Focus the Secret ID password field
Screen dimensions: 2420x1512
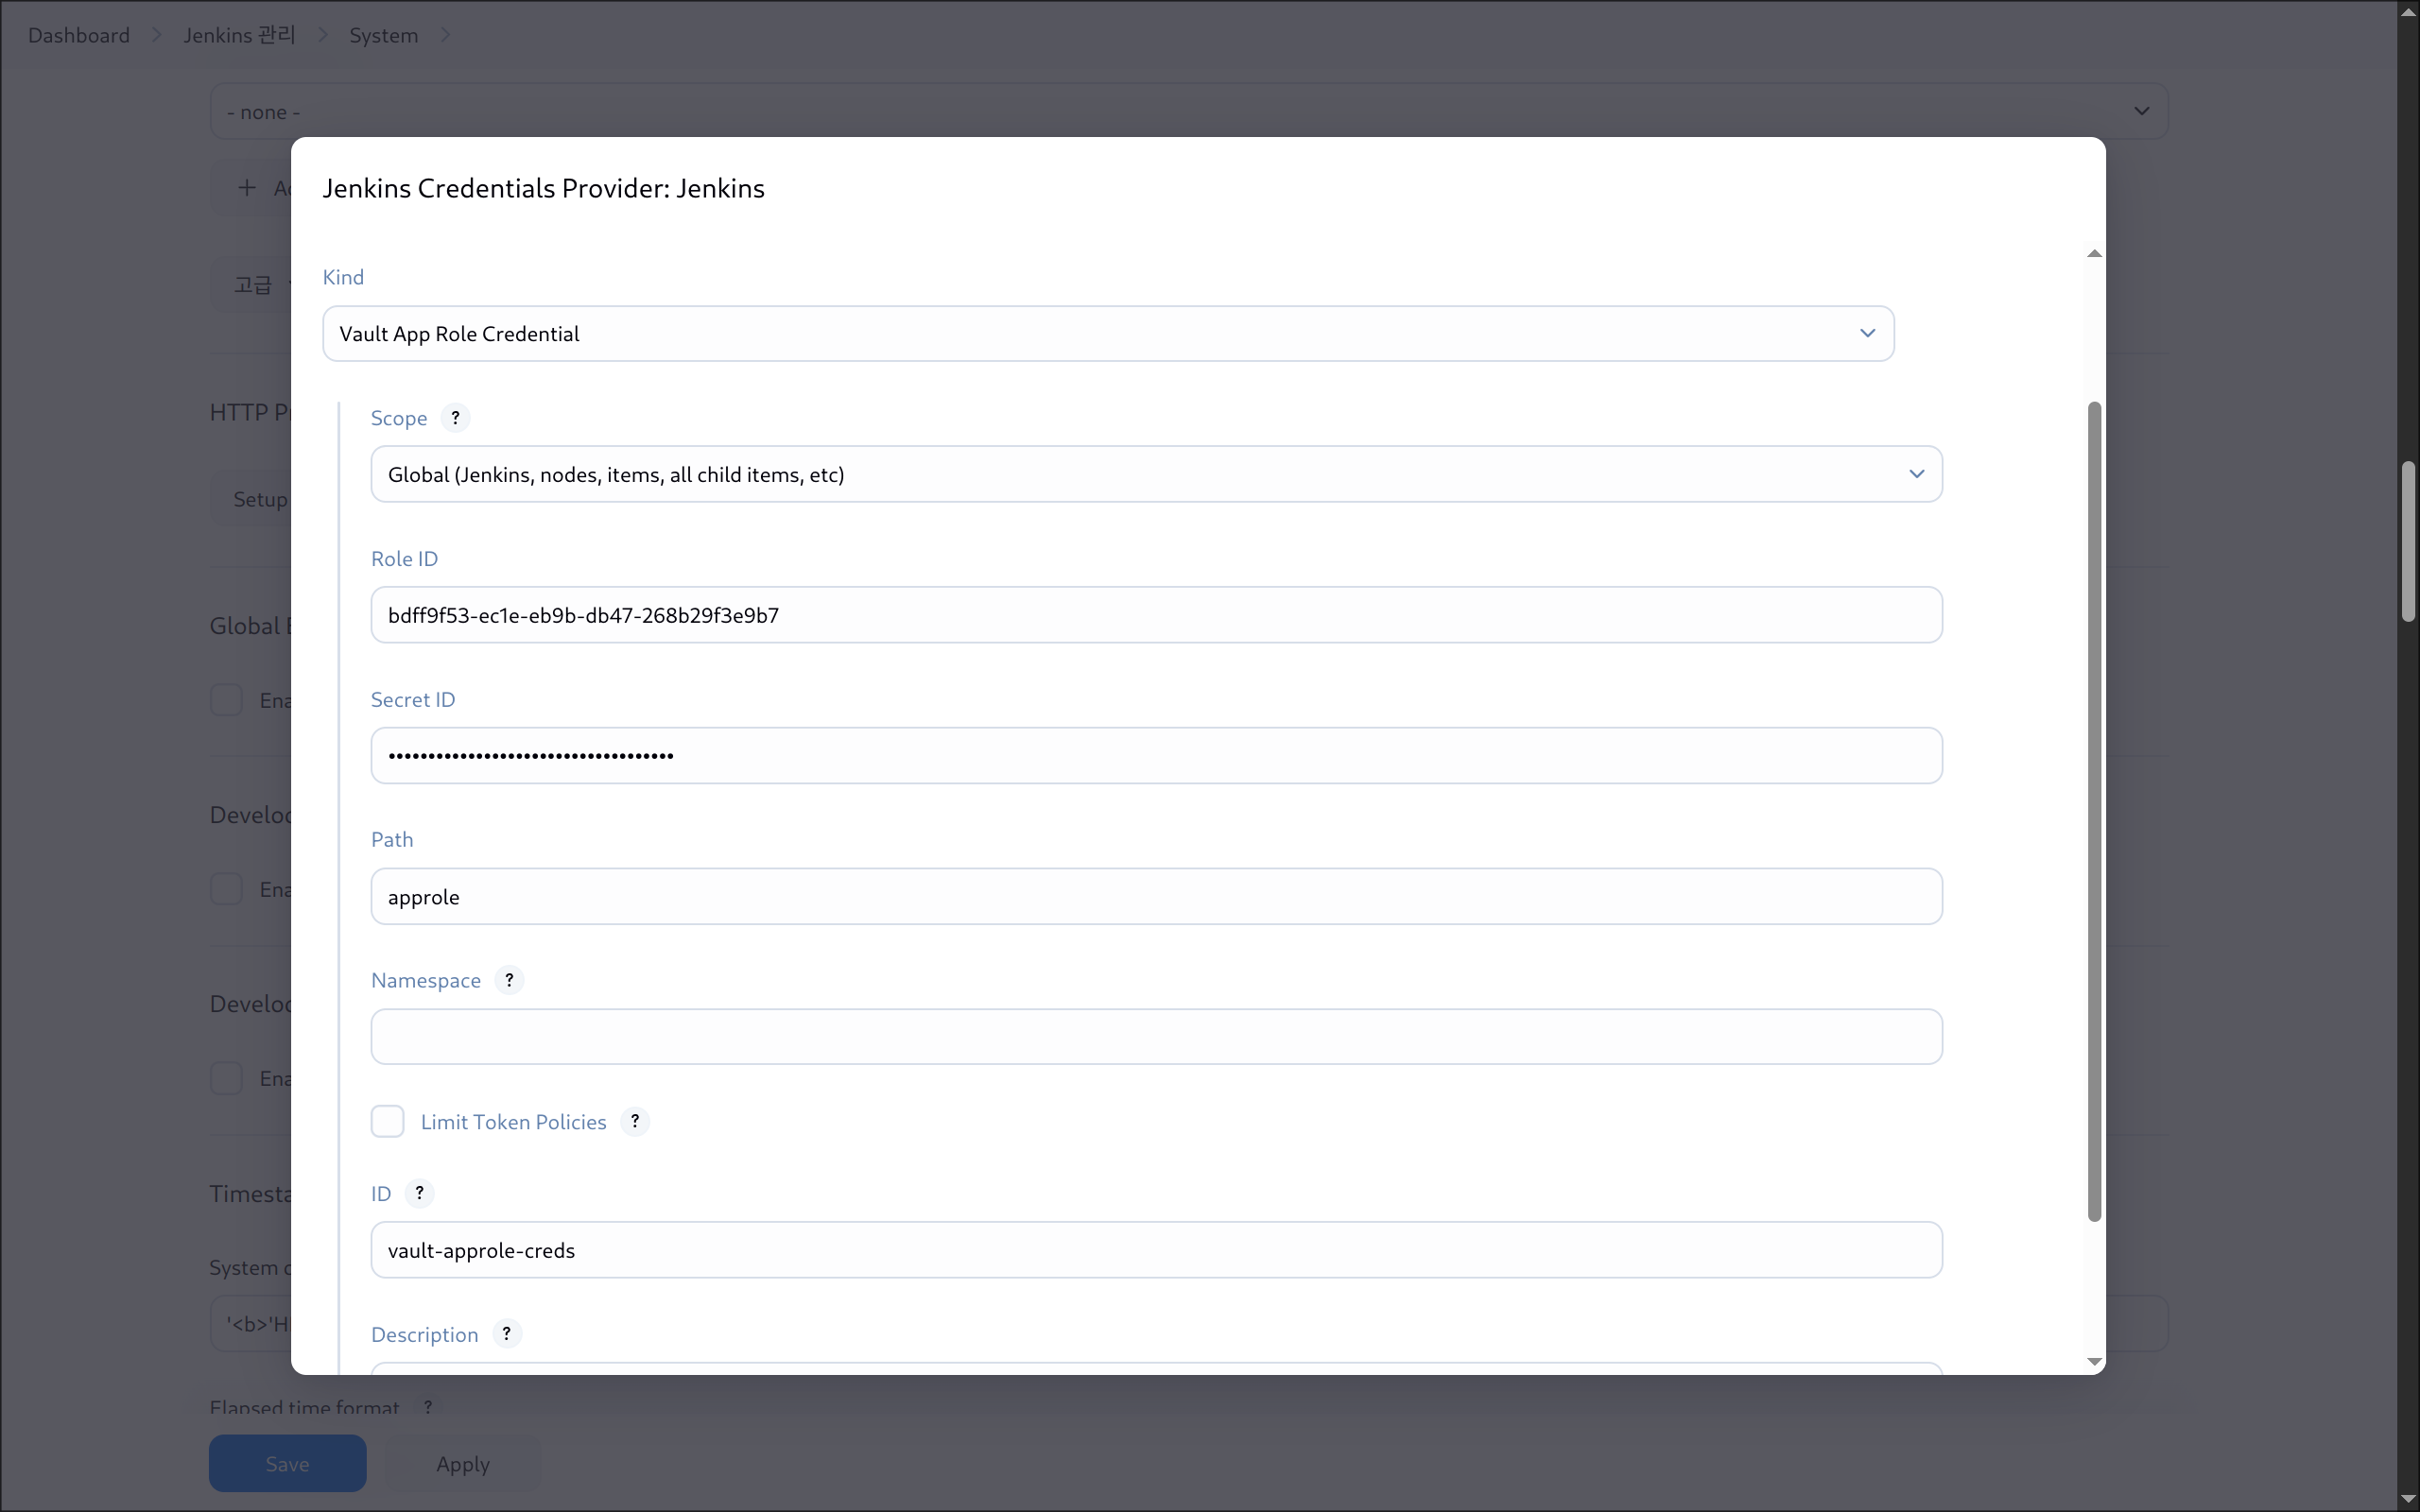click(1156, 756)
